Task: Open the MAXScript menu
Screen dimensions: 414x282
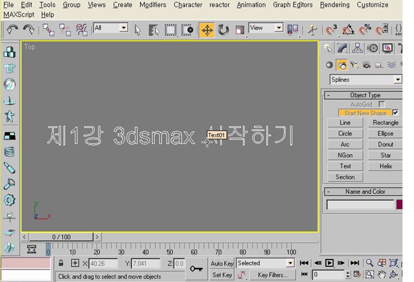Action: click(x=19, y=14)
